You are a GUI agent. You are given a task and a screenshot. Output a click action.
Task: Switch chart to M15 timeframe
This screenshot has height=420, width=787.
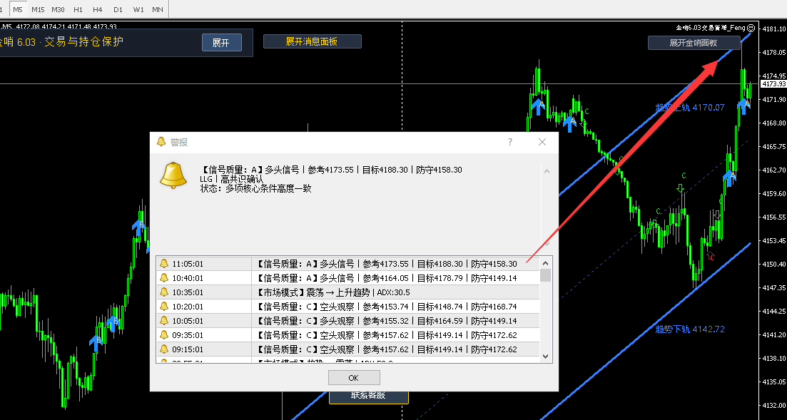[x=38, y=9]
